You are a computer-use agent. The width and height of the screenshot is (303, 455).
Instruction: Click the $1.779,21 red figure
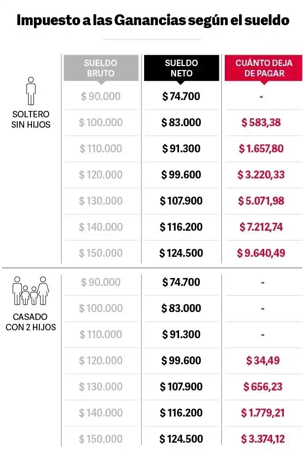(263, 413)
